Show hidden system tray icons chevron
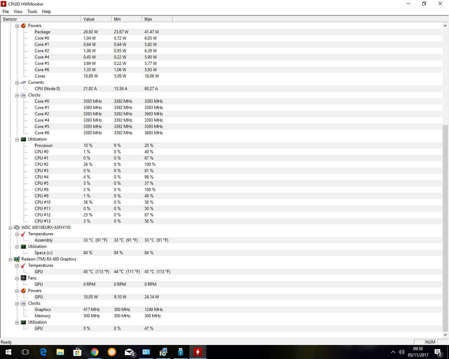The image size is (449, 359). (x=393, y=352)
